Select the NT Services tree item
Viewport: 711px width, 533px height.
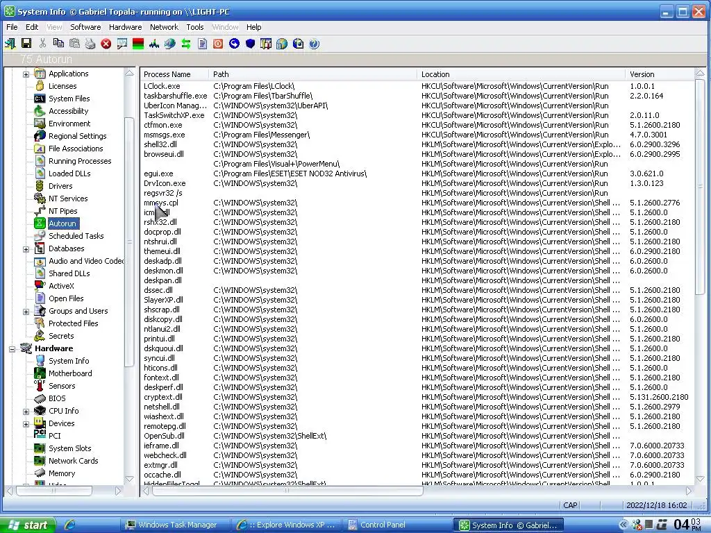click(68, 198)
